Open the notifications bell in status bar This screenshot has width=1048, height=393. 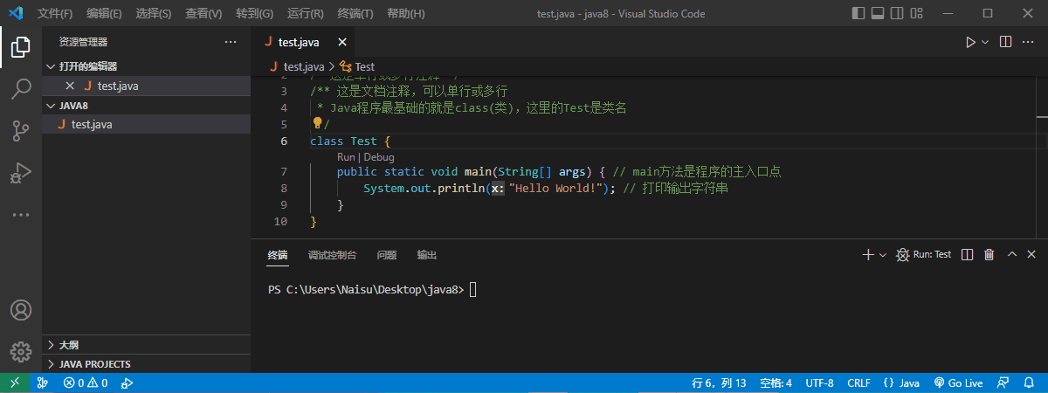coord(1030,383)
